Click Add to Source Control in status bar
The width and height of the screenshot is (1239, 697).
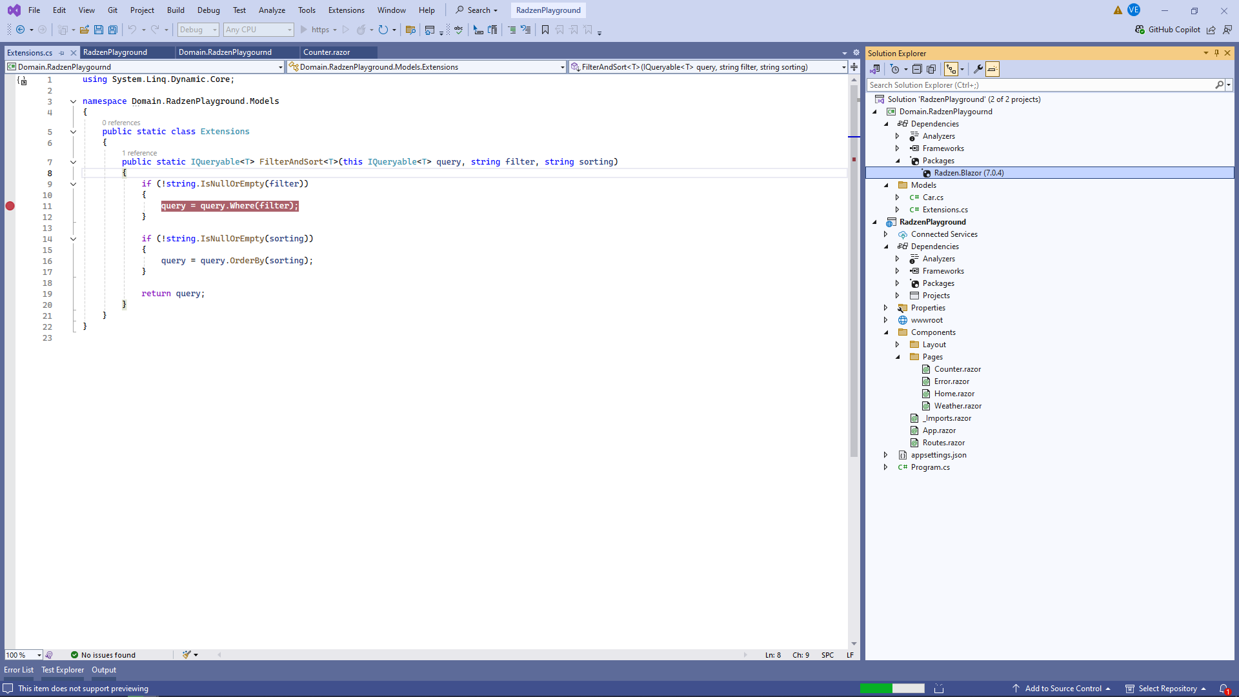(1061, 689)
